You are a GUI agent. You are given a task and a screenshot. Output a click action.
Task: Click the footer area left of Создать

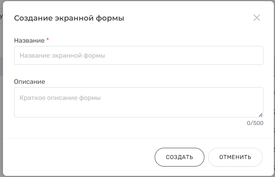pyautogui.click(x=78, y=157)
